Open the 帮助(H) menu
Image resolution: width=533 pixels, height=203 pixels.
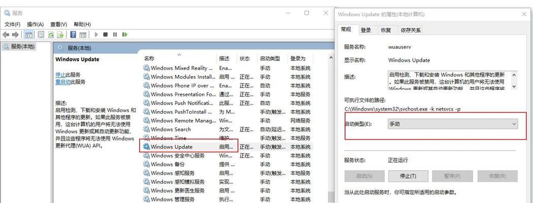[x=82, y=24]
